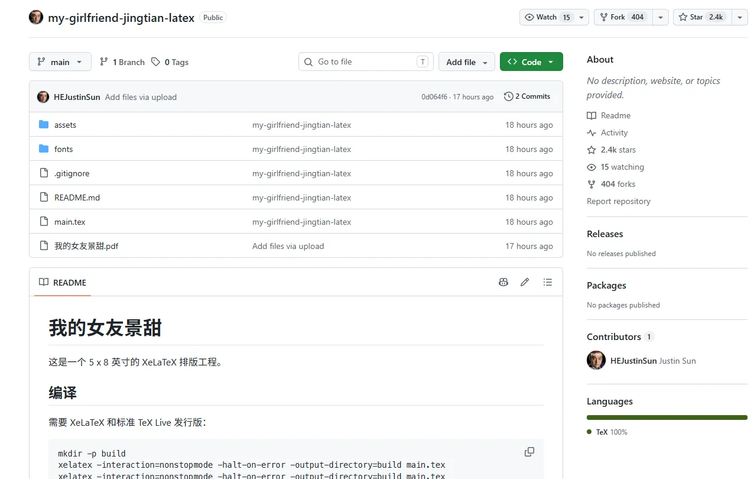Open the README outline list icon
Screen dimensions: 754x479
tap(548, 282)
